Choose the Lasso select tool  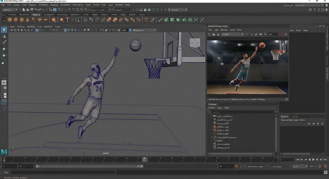[x=4, y=37]
